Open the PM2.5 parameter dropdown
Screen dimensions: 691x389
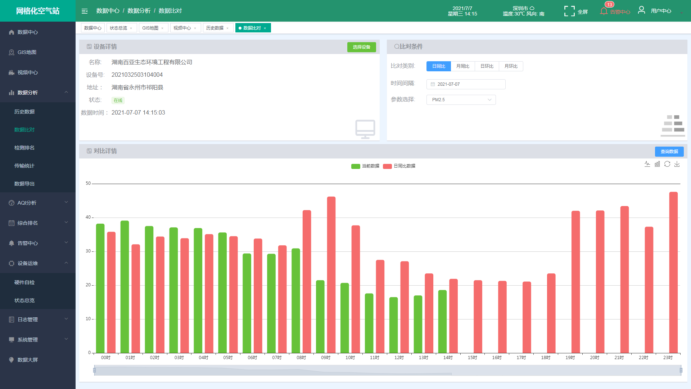click(461, 100)
